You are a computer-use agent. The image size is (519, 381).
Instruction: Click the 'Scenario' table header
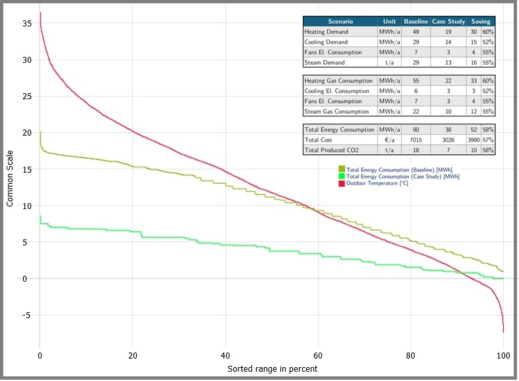point(340,21)
